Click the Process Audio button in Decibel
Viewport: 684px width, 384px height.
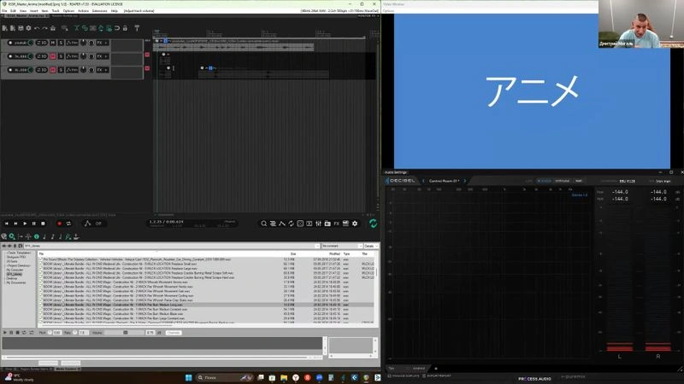point(535,379)
